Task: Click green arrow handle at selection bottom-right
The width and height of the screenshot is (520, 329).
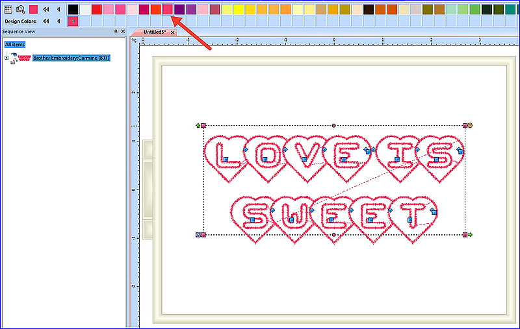Action: tap(470, 235)
